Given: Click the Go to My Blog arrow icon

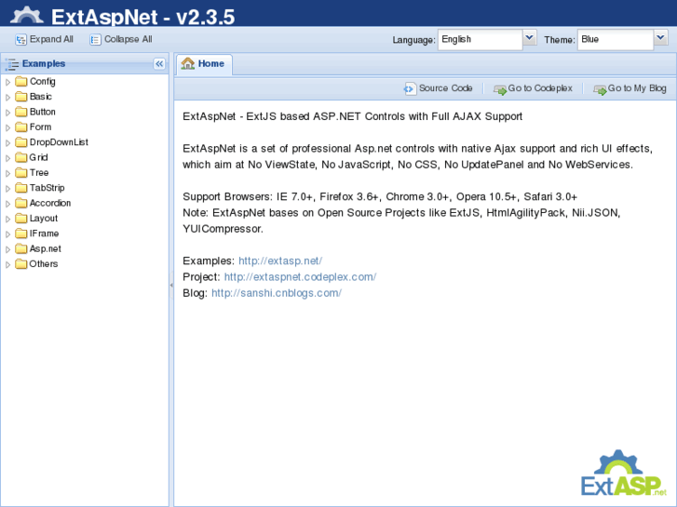Looking at the screenshot, I should [x=600, y=89].
